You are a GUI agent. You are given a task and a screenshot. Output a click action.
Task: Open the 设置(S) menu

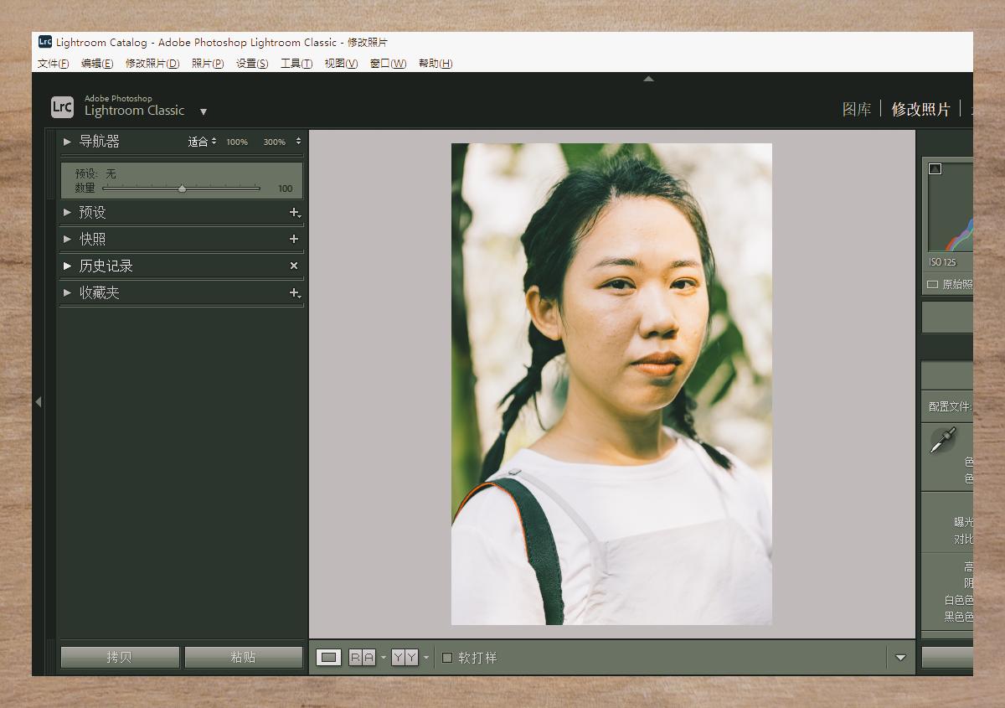pos(252,64)
